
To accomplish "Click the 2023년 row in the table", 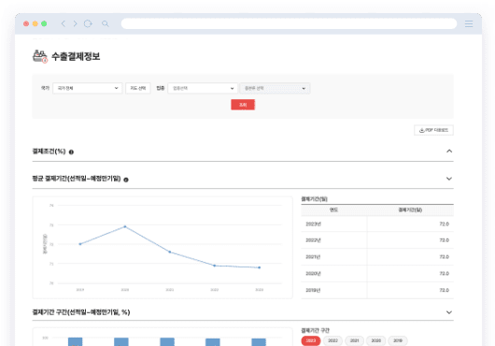I will point(377,224).
